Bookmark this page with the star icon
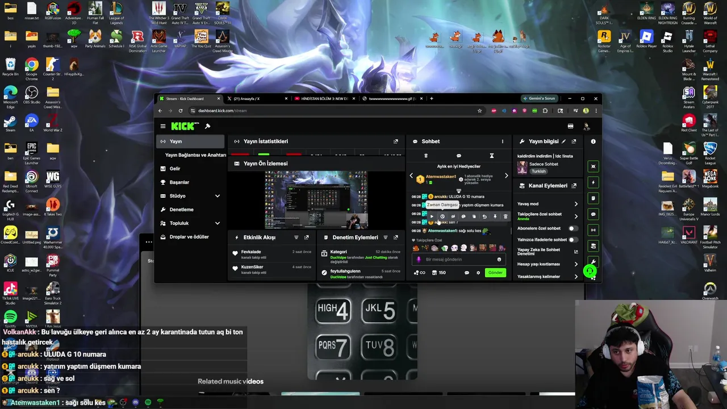Viewport: 727px width, 409px height. (479, 111)
